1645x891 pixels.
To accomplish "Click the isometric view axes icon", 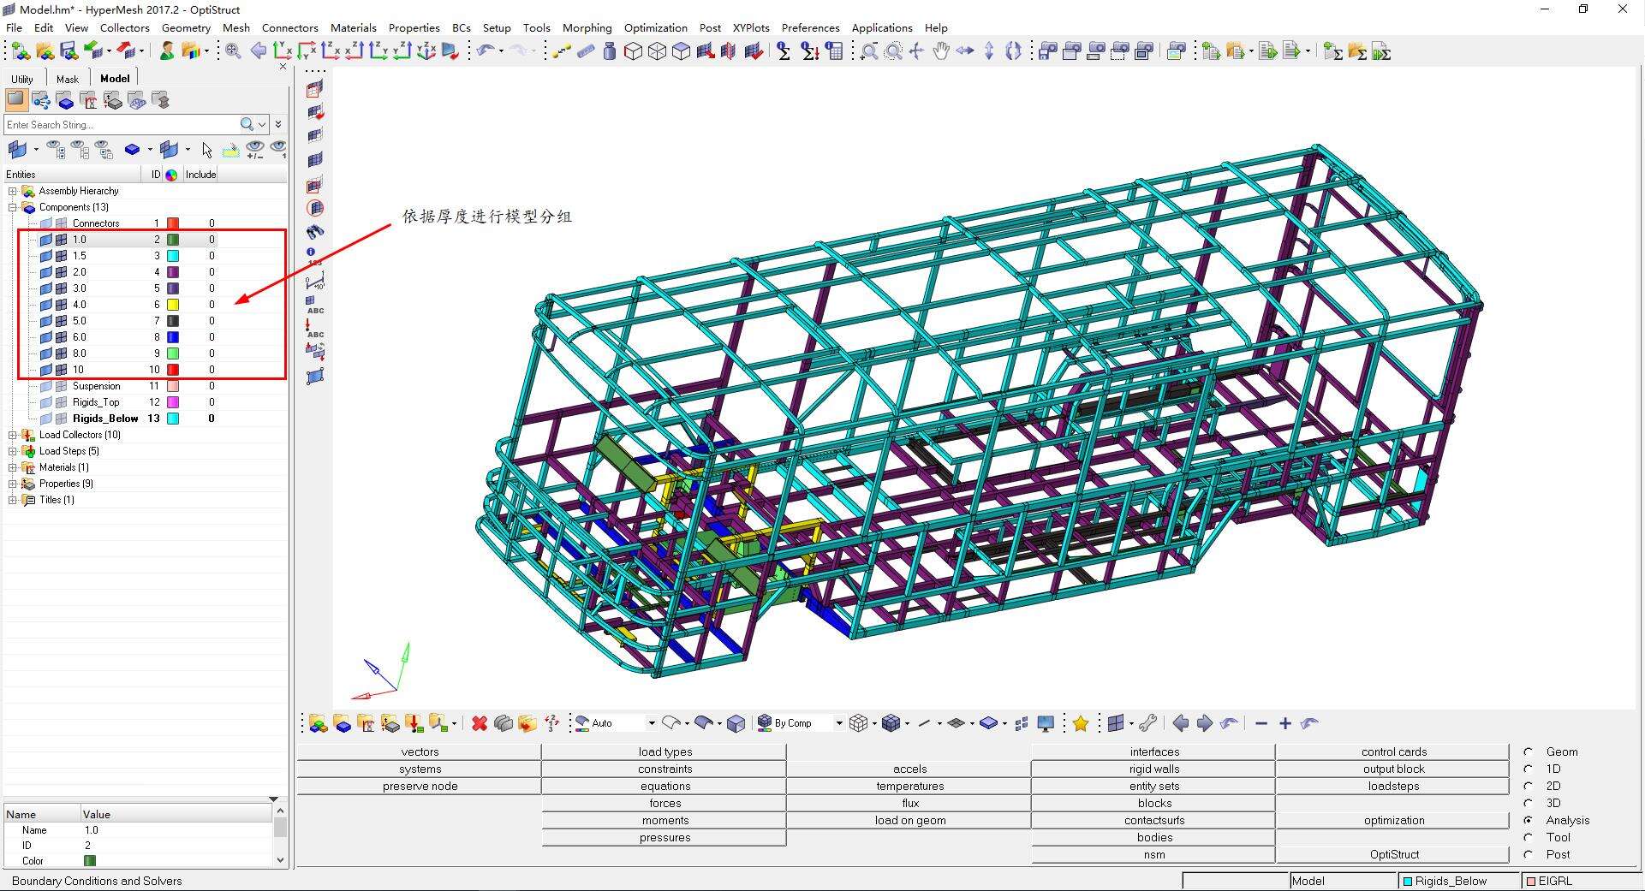I will [x=426, y=51].
